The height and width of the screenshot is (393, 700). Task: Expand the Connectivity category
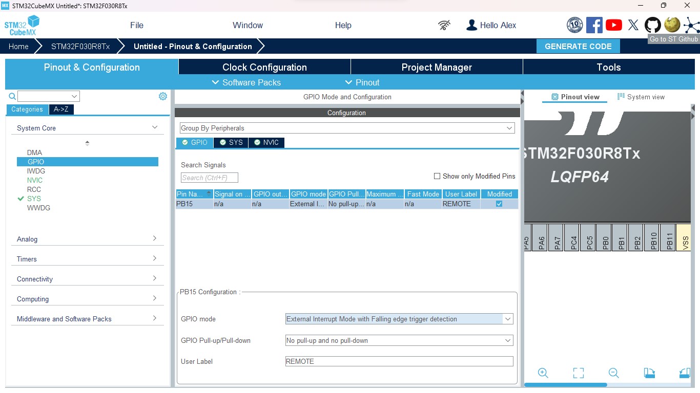[x=155, y=278]
